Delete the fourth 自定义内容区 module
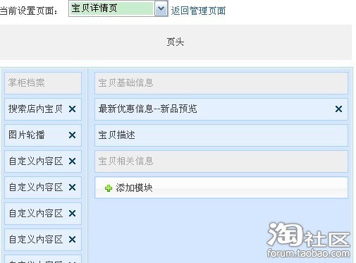The width and height of the screenshot is (356, 263). 72,240
